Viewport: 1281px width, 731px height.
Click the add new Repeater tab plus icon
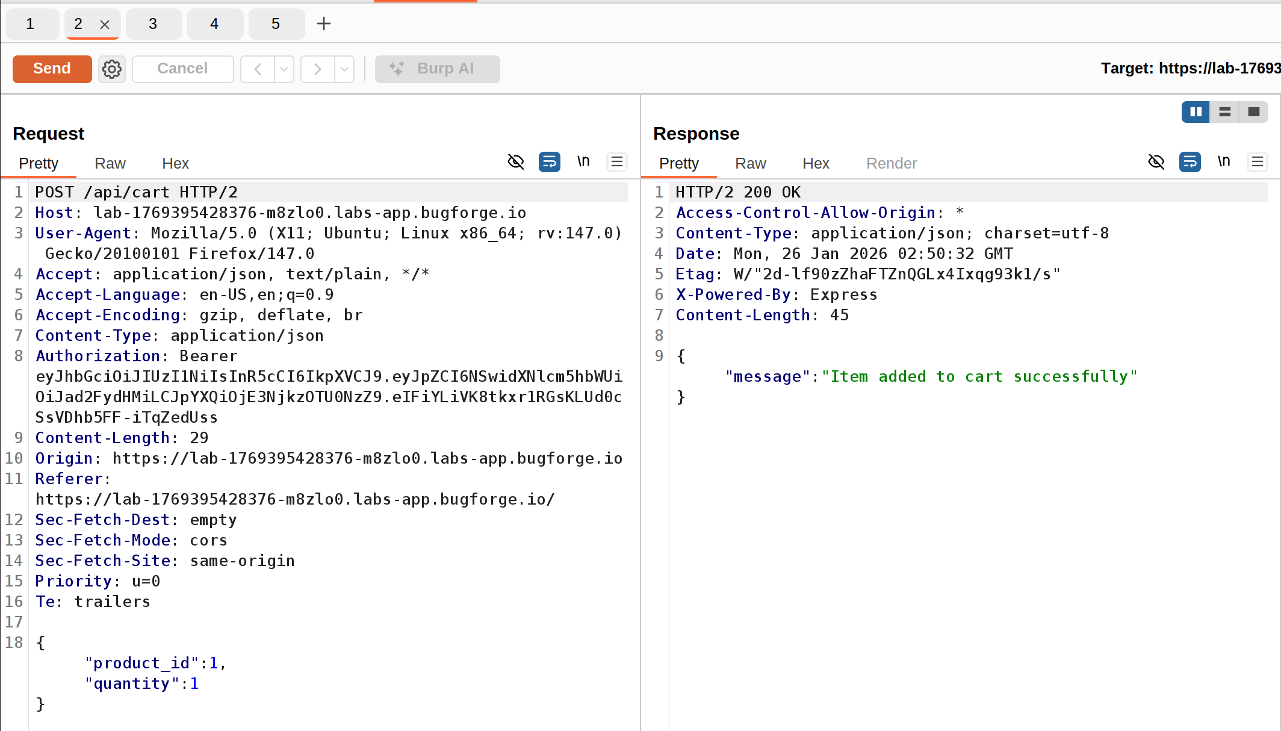[x=324, y=23]
